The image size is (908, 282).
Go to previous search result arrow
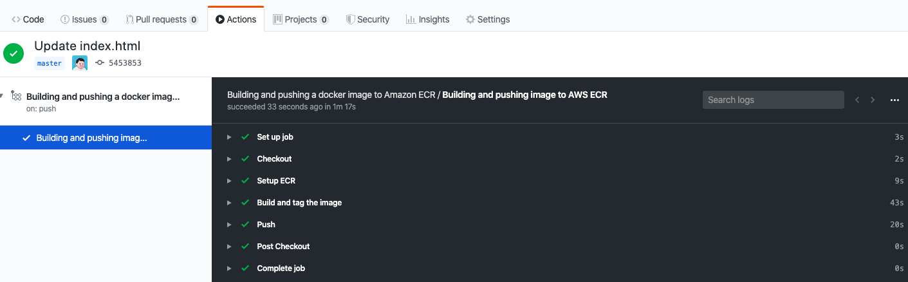(x=857, y=100)
